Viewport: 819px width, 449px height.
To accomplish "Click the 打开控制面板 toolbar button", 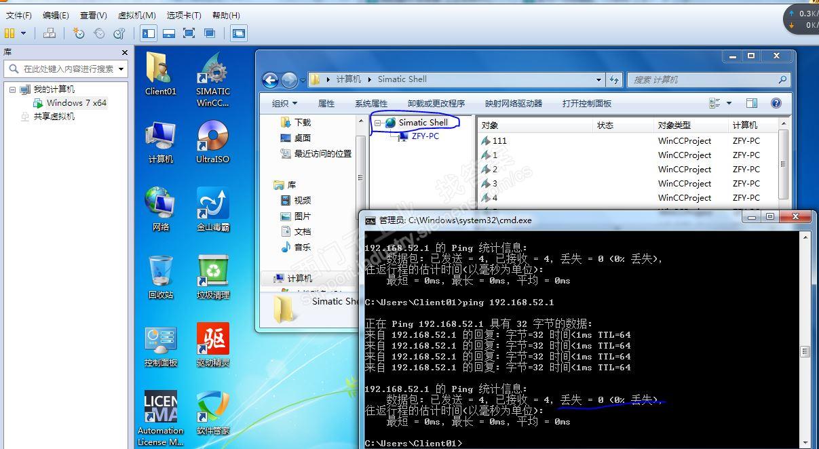I will click(x=587, y=104).
